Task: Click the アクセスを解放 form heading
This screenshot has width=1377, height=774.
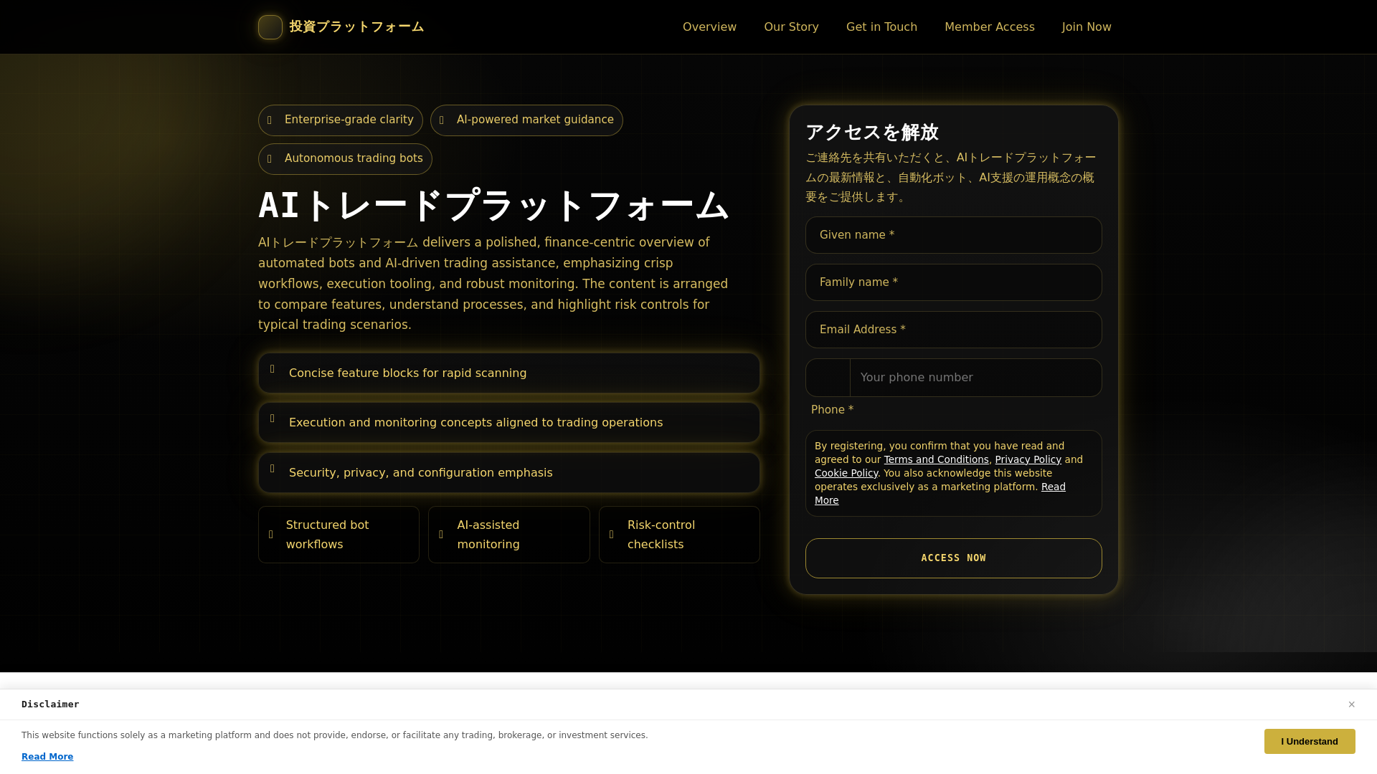Action: pos(872,133)
